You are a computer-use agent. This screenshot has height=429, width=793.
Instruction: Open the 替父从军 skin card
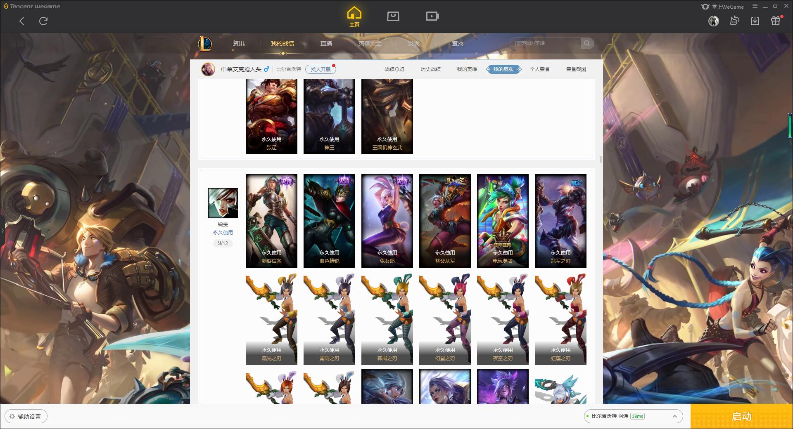click(x=445, y=221)
